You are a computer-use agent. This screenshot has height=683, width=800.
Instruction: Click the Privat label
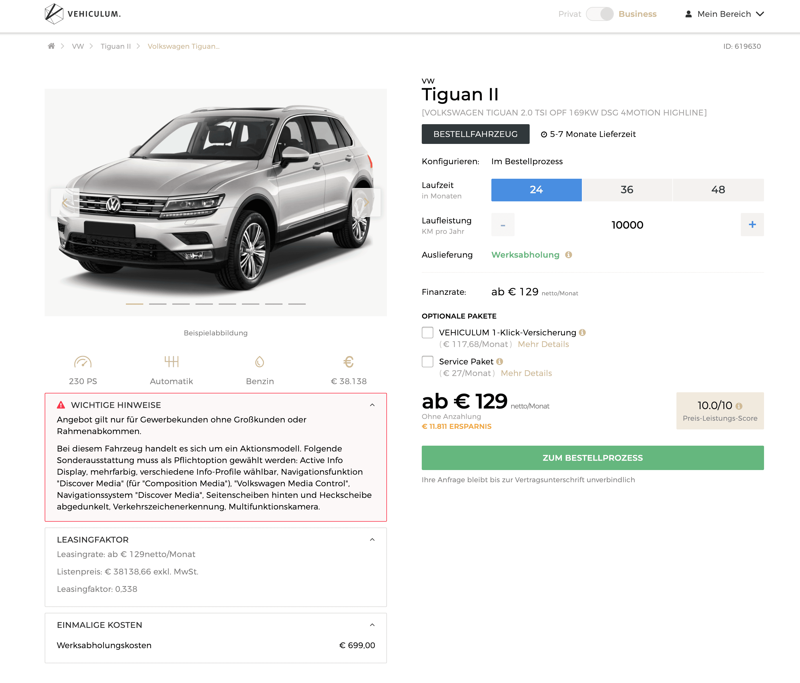tap(569, 14)
